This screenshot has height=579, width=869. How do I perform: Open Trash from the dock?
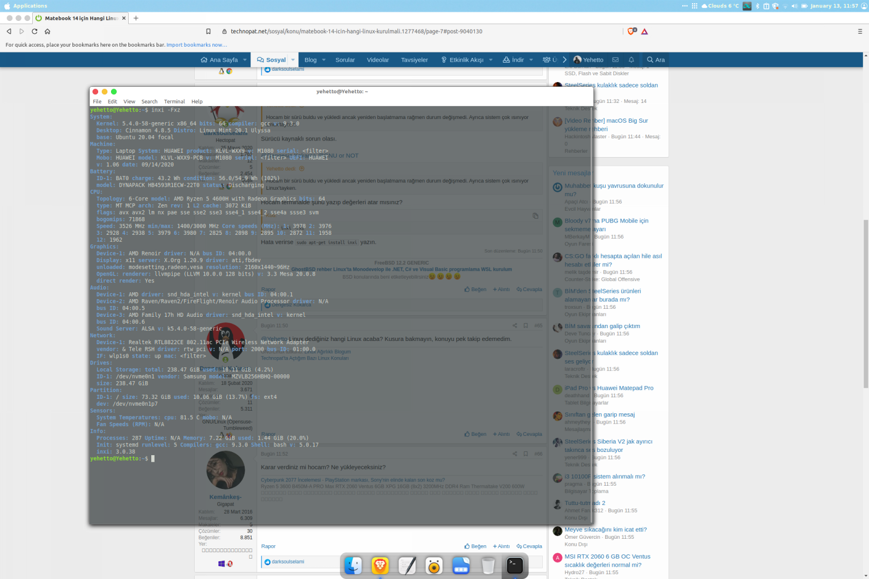(x=488, y=566)
